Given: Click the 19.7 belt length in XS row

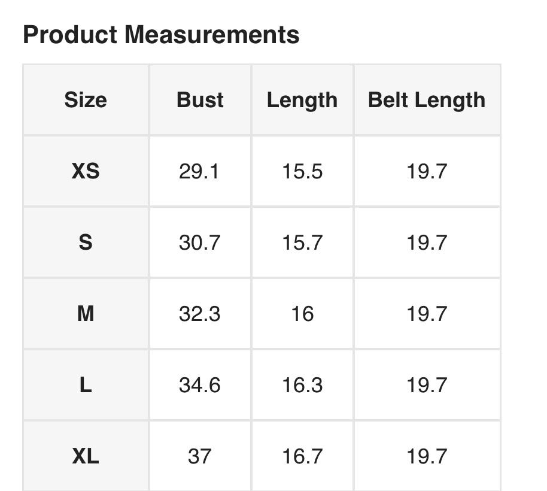Looking at the screenshot, I should [427, 171].
